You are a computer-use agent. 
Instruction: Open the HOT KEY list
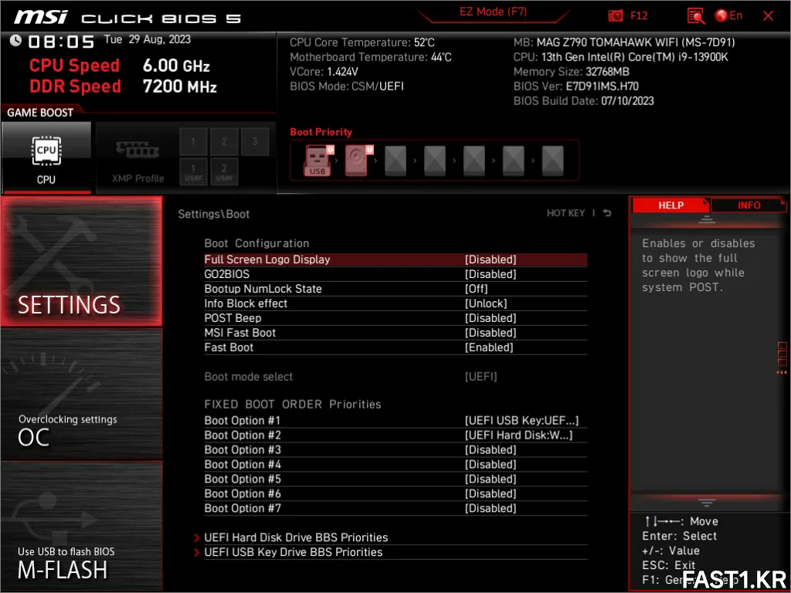[566, 213]
